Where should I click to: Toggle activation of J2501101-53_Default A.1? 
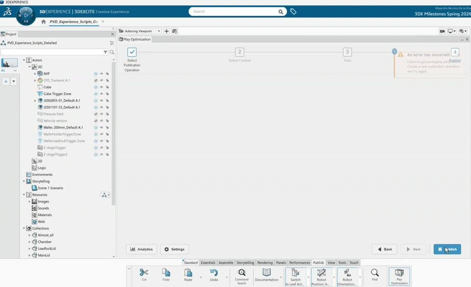click(x=96, y=107)
